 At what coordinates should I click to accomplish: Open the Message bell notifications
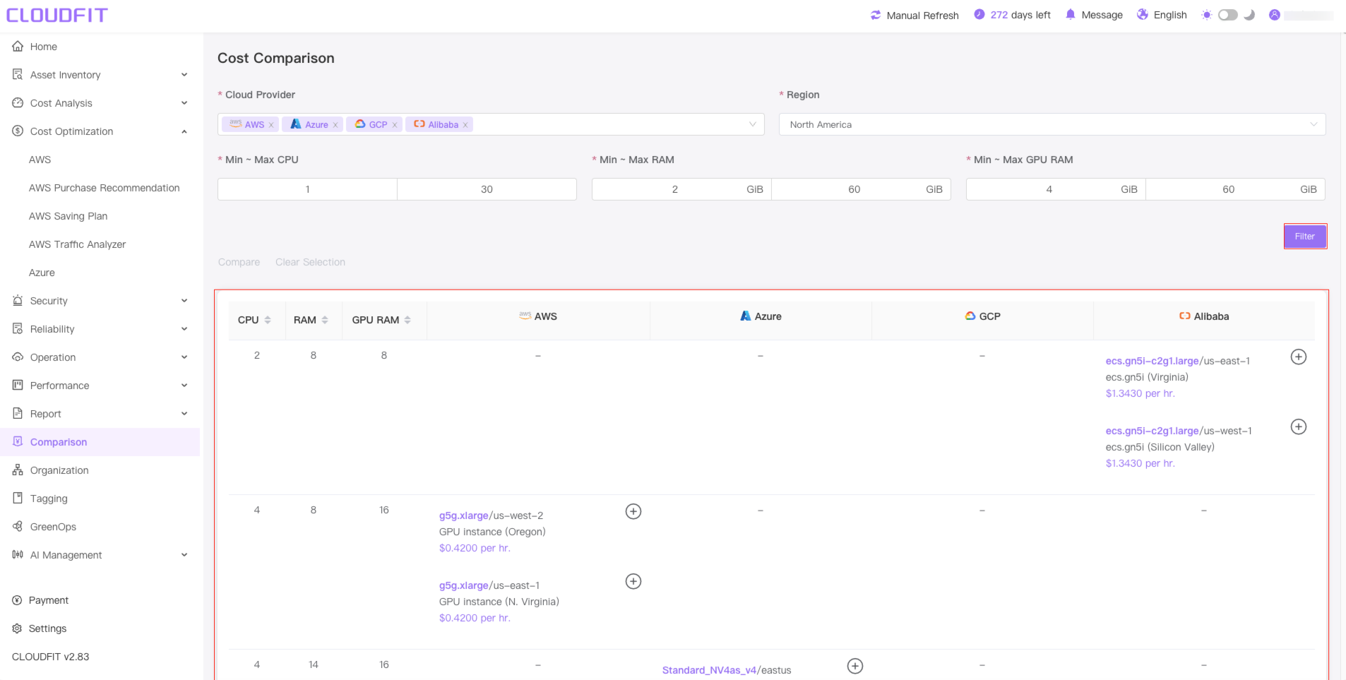(x=1071, y=15)
